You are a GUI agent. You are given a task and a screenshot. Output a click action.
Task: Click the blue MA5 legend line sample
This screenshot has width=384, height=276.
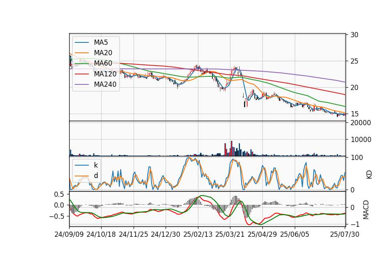tap(82, 42)
